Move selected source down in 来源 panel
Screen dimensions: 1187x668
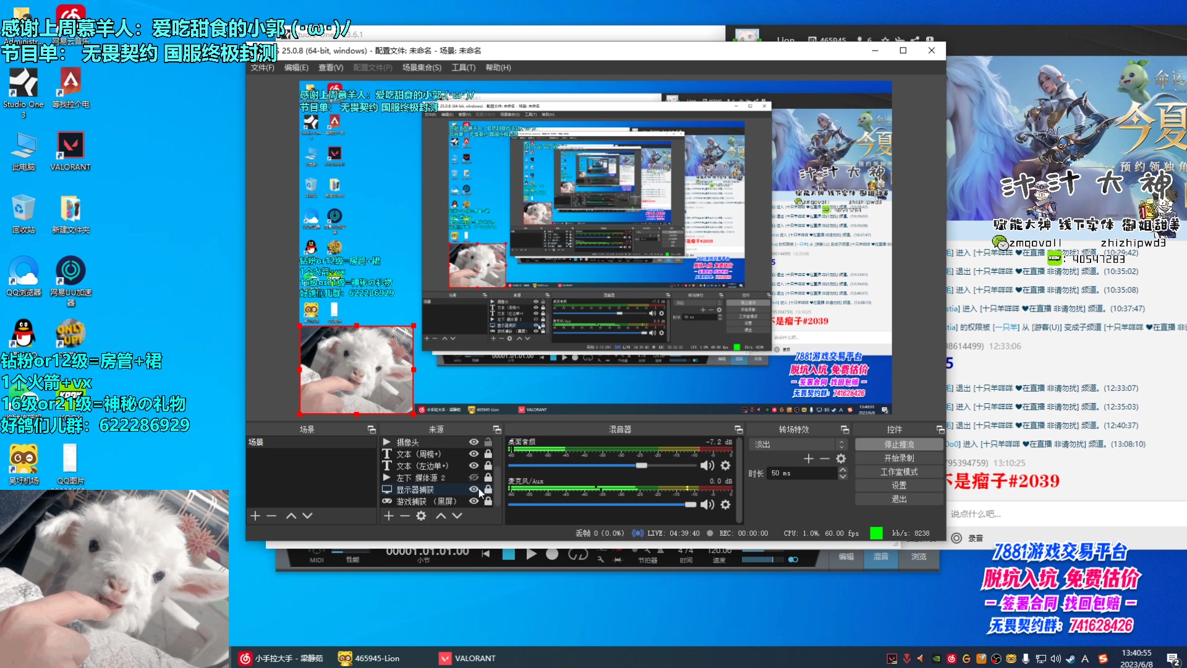(x=457, y=515)
